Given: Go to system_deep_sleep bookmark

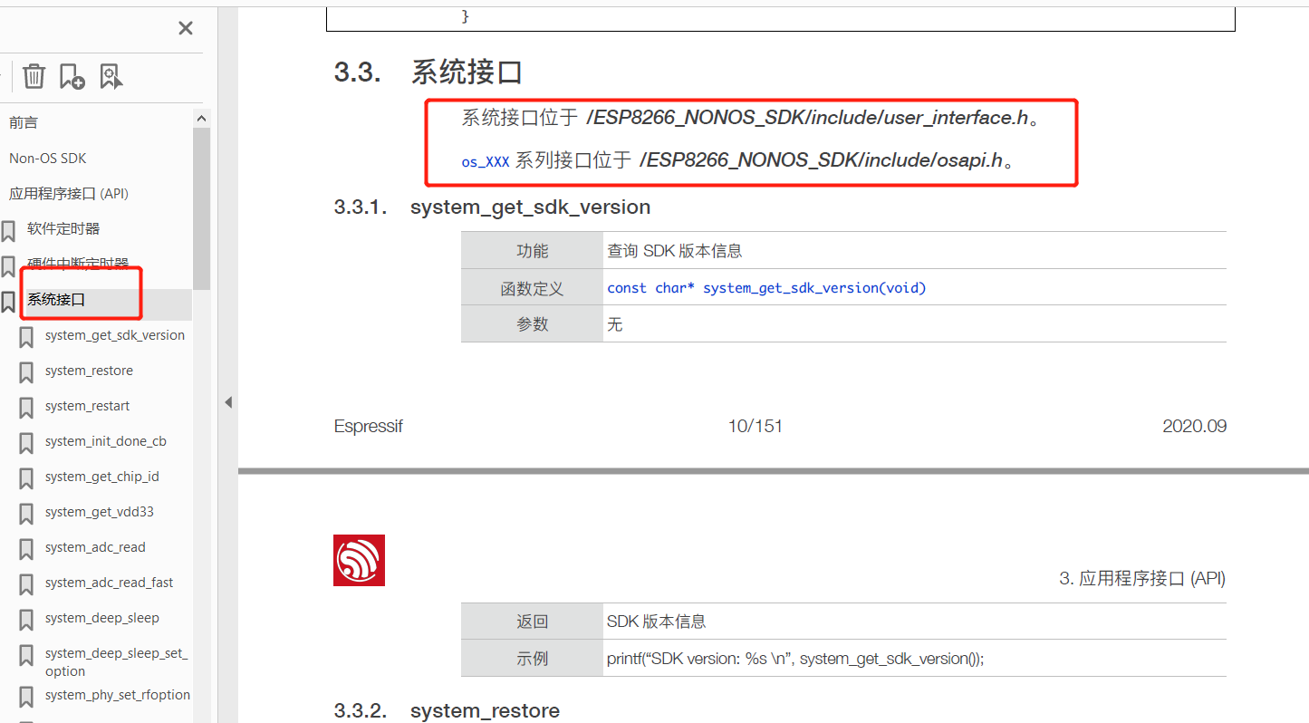Looking at the screenshot, I should [x=102, y=618].
